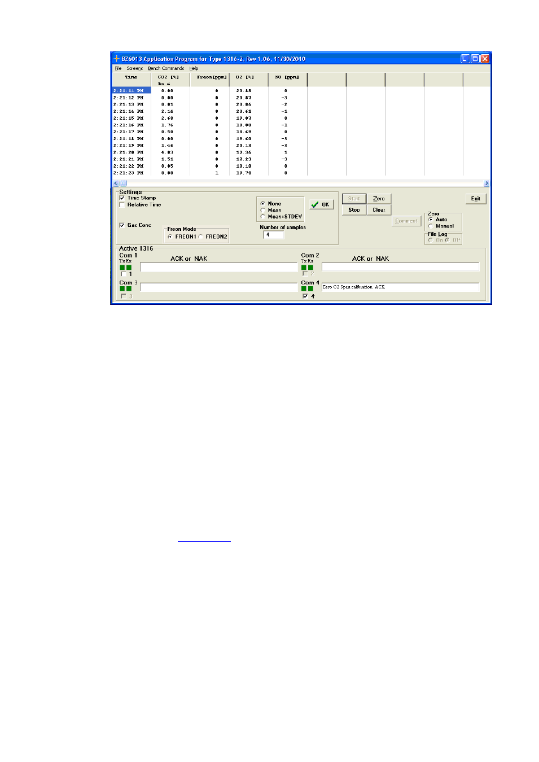Viewport: 539px width, 762px height.
Task: Click Com 1 Tx green indicator
Action: (x=122, y=268)
